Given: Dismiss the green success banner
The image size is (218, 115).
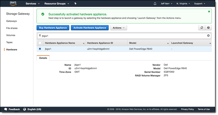Looking at the screenshot, I should click(209, 12).
